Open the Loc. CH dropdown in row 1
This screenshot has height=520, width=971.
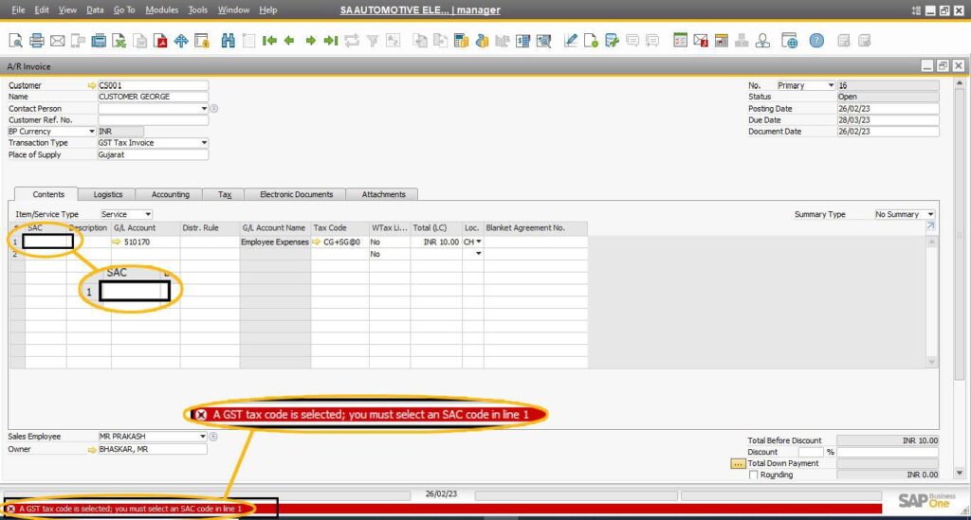[x=478, y=242]
